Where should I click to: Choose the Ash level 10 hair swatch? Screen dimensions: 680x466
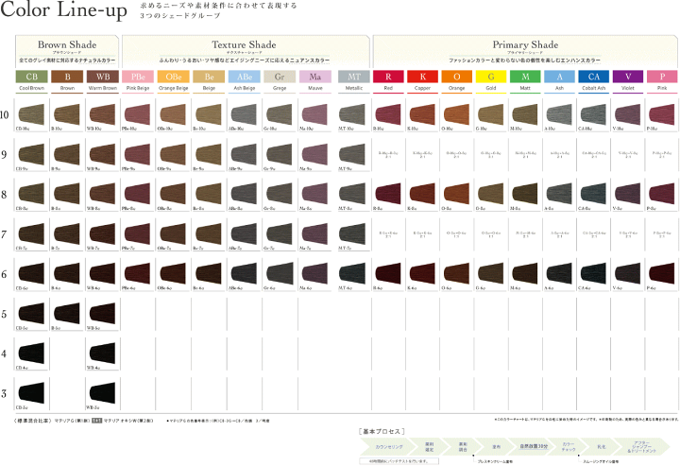click(559, 113)
